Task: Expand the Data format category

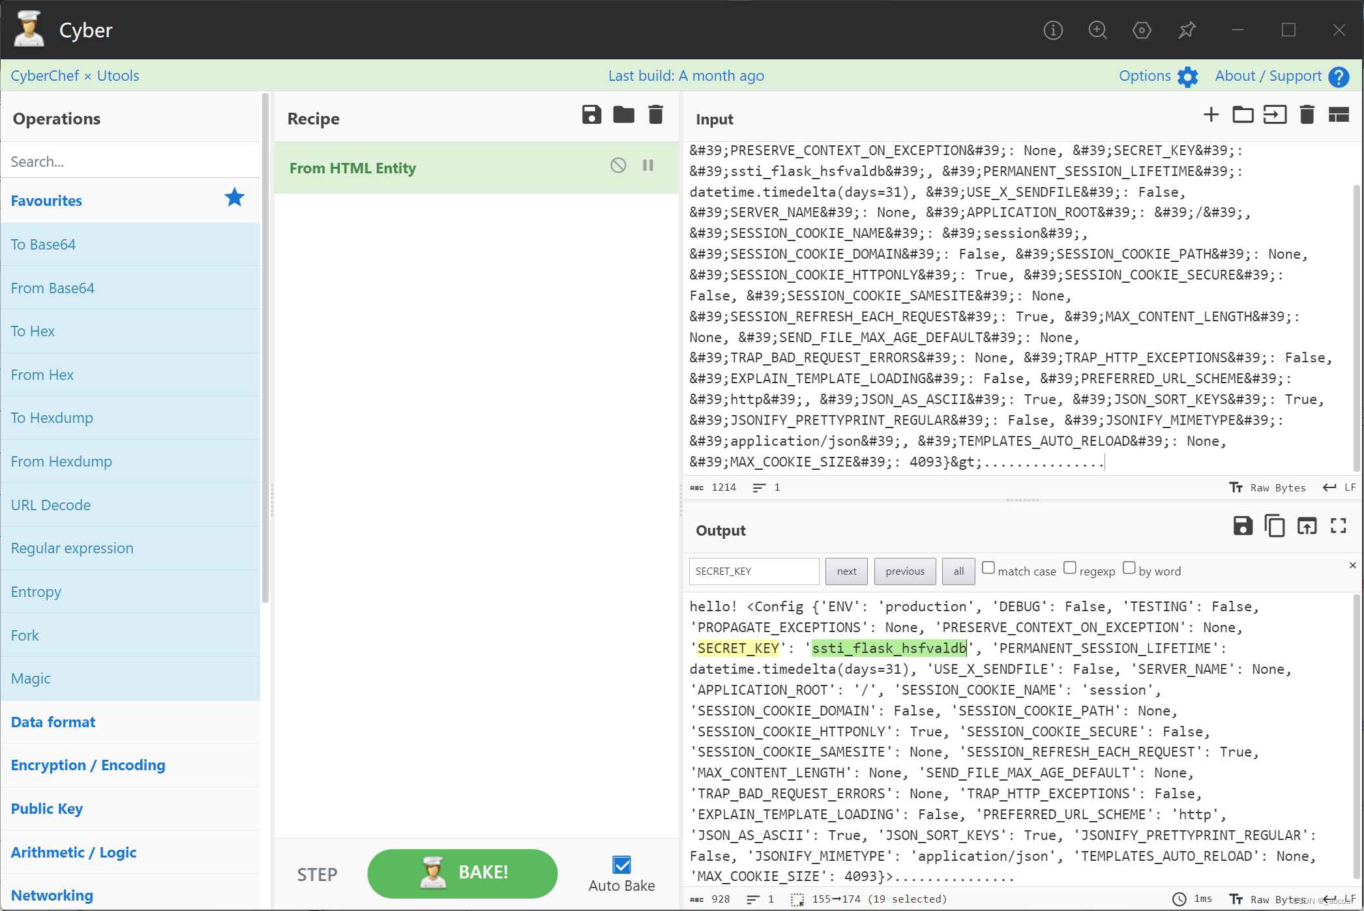Action: coord(53,722)
